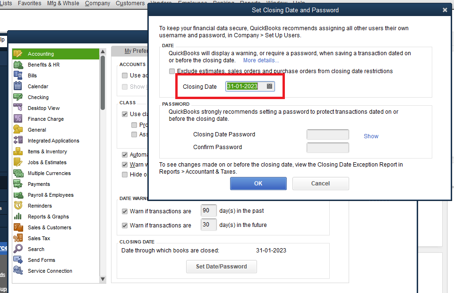454x293 pixels.
Task: Click the Bills preference icon
Action: coord(18,75)
